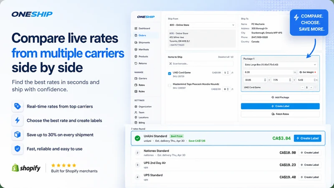Click the Fetch Rates button

(280, 114)
